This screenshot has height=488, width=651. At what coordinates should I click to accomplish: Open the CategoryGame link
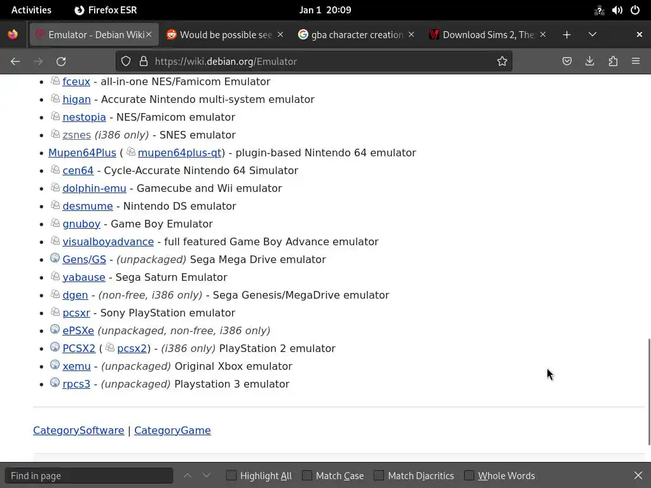pos(172,431)
